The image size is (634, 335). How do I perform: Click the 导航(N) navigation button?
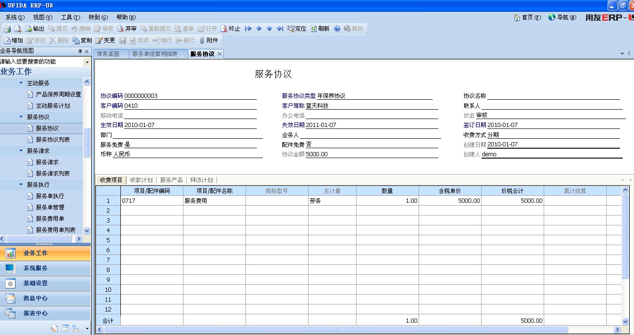point(562,17)
